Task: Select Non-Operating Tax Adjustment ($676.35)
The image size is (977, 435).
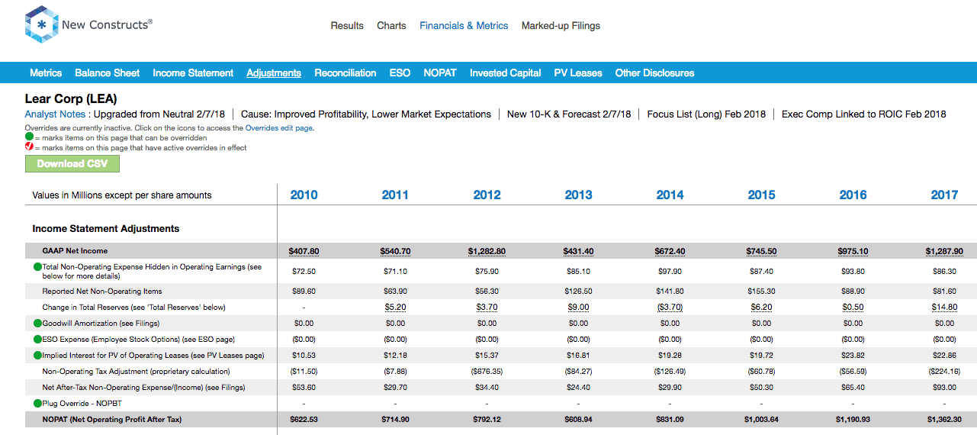Action: point(487,372)
